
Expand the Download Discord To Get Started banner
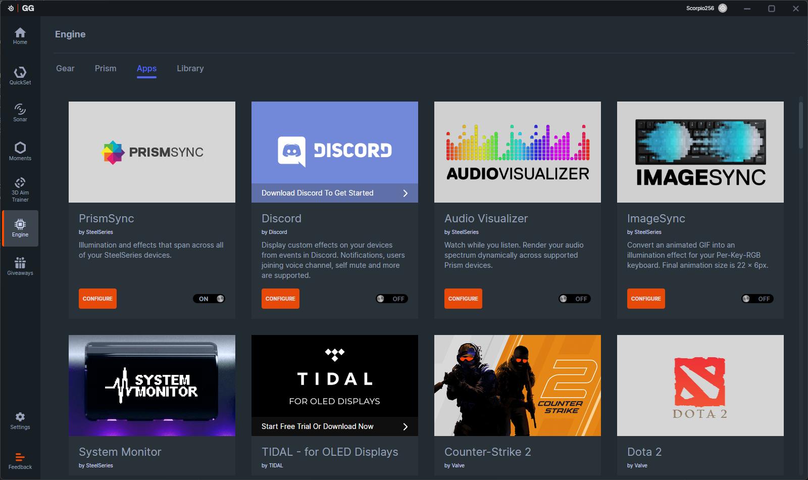(x=334, y=193)
